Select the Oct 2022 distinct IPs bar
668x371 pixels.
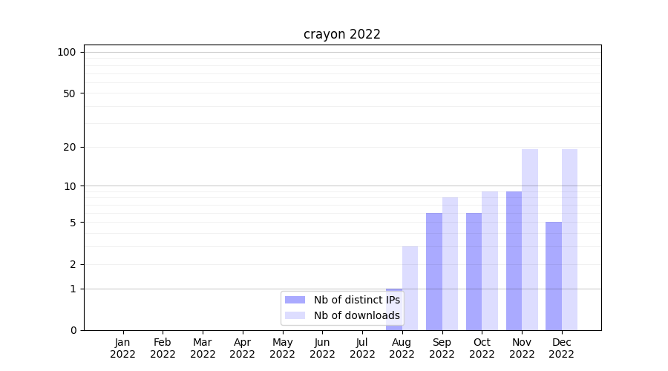[x=474, y=271]
